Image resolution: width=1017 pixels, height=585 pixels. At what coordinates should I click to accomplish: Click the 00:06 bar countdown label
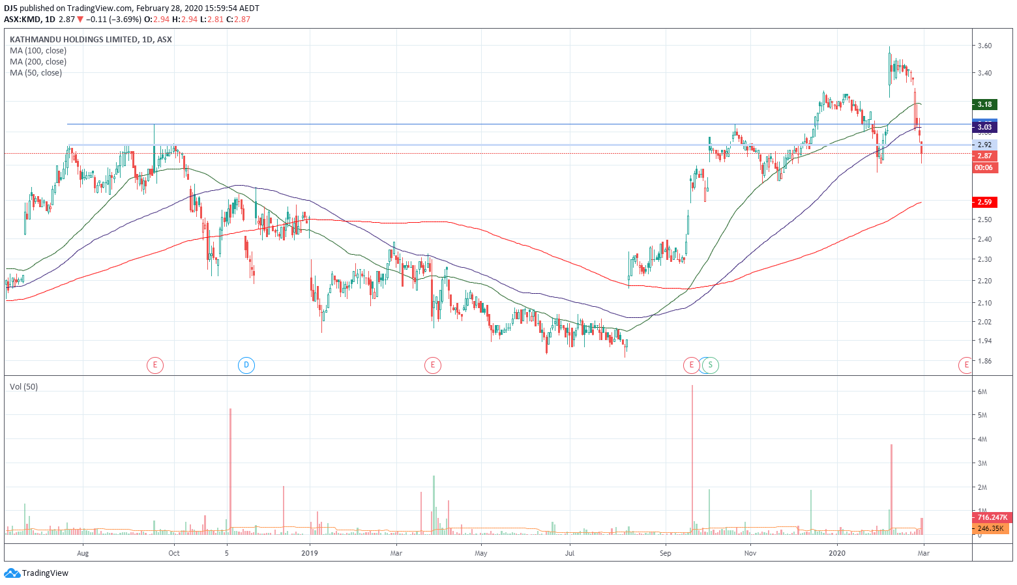coord(984,168)
